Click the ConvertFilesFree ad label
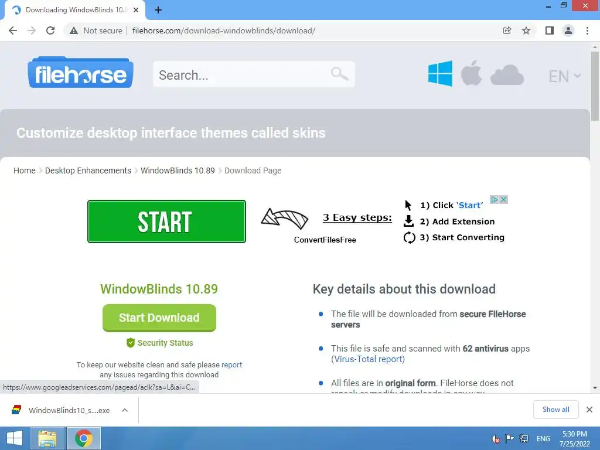 (325, 240)
